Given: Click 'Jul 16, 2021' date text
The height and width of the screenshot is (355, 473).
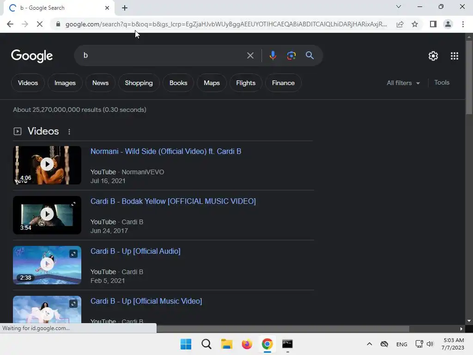Looking at the screenshot, I should click(x=108, y=181).
